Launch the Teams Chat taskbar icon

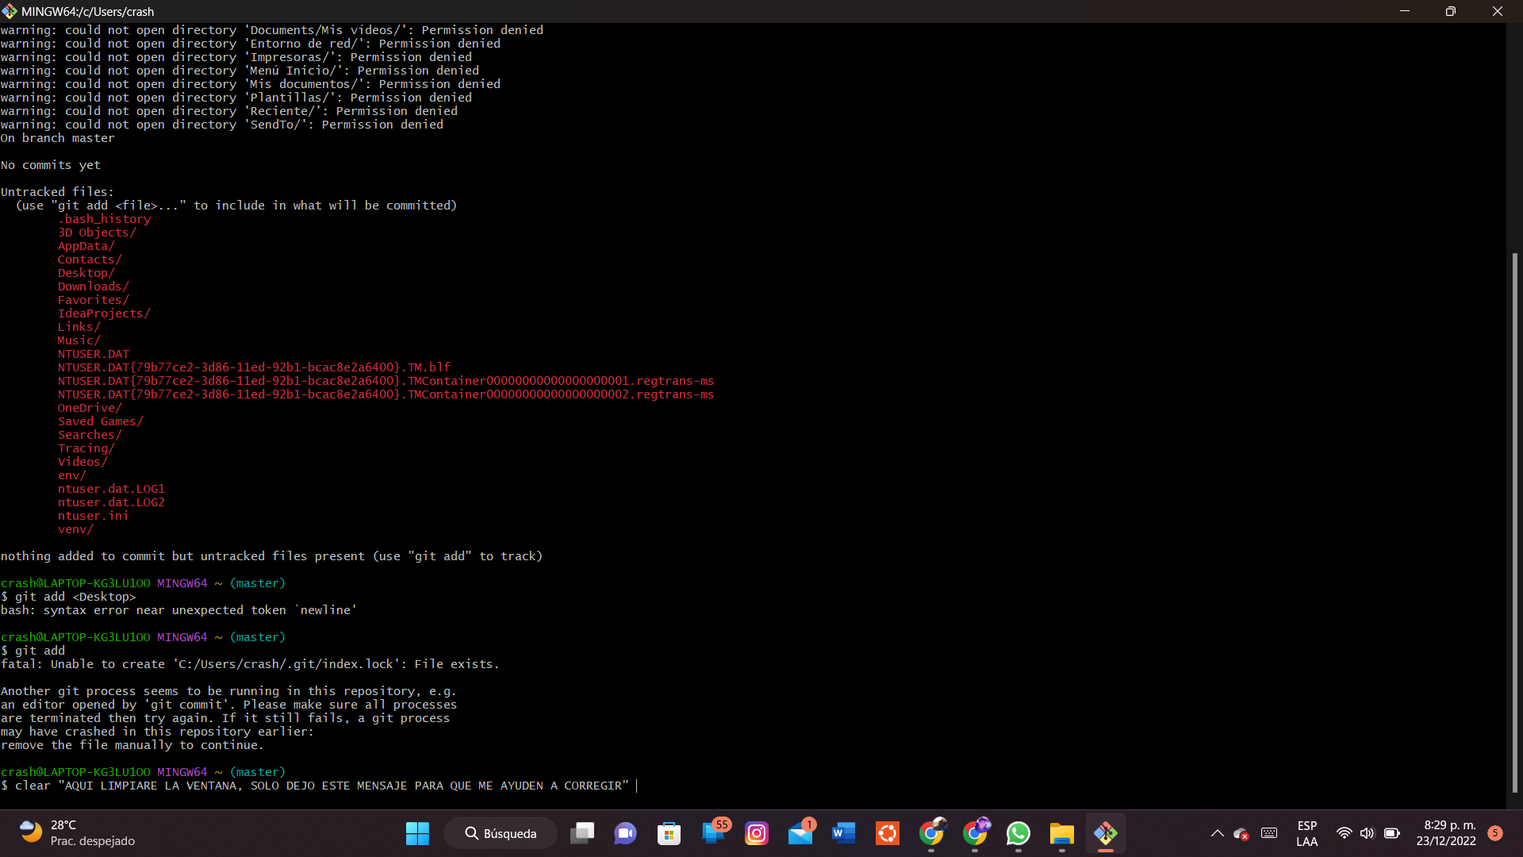[x=625, y=833]
